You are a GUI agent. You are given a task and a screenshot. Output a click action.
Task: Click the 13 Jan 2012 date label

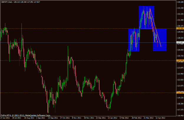tap(112, 118)
